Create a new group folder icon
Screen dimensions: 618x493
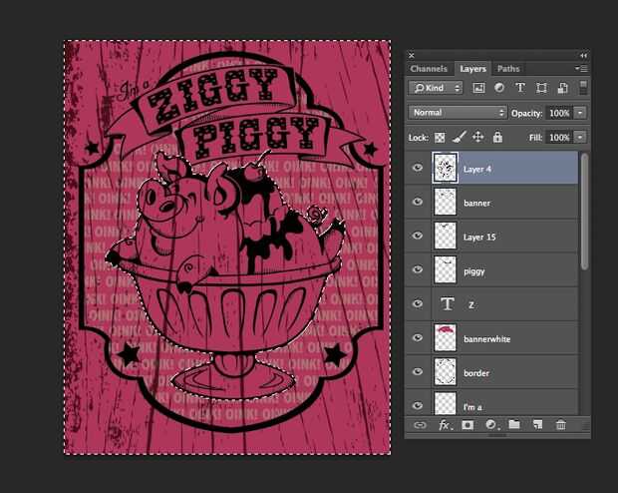click(x=514, y=425)
